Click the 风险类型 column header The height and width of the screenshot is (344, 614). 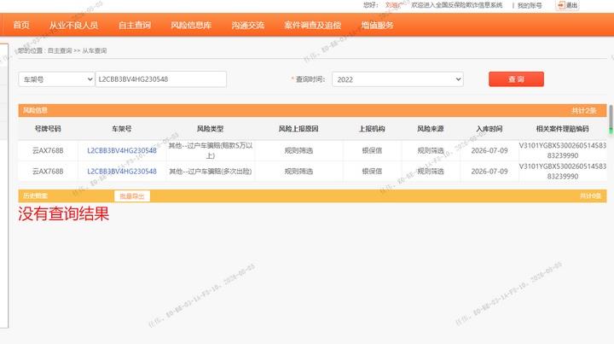(x=211, y=129)
